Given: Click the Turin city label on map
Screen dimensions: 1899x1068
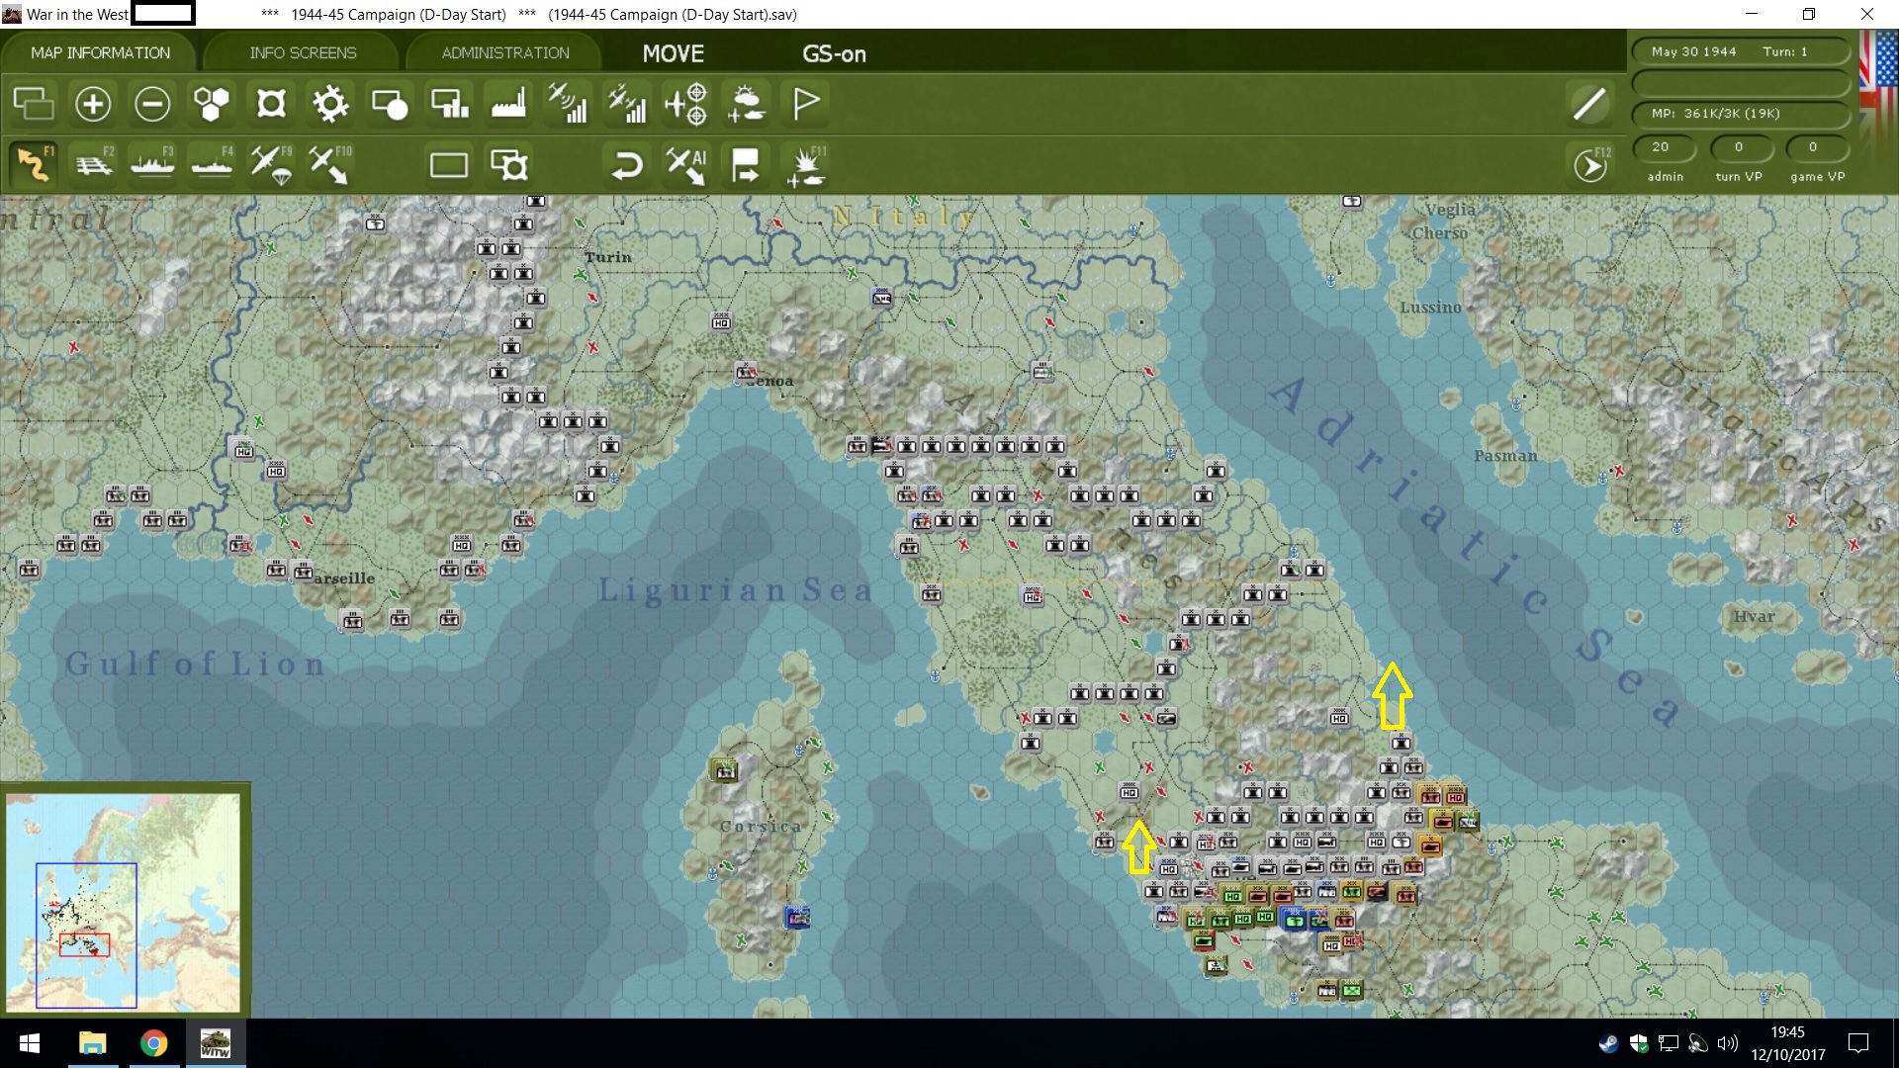Looking at the screenshot, I should point(607,257).
